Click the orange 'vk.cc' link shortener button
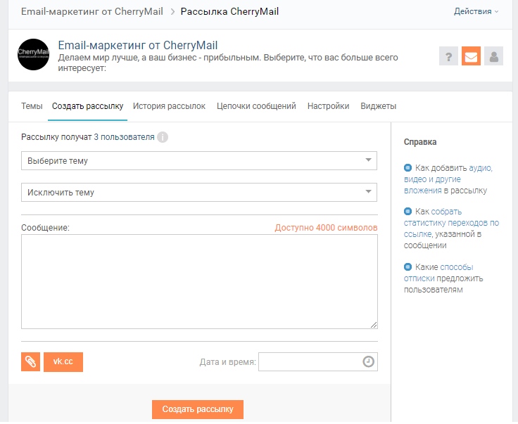This screenshot has width=518, height=424. (x=63, y=362)
